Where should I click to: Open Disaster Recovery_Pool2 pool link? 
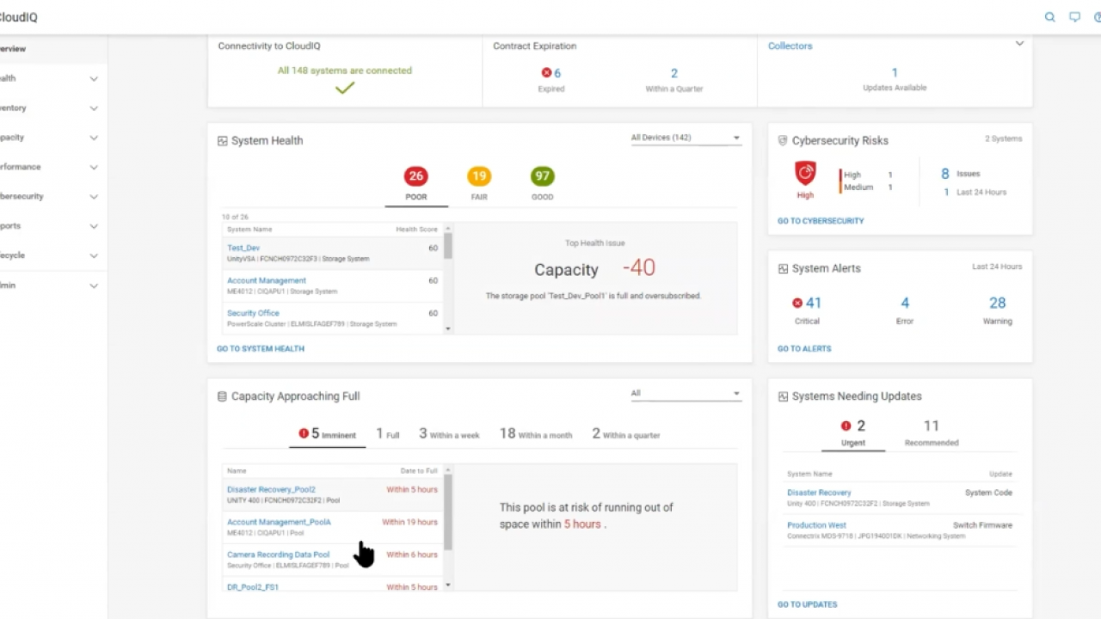[x=271, y=489]
